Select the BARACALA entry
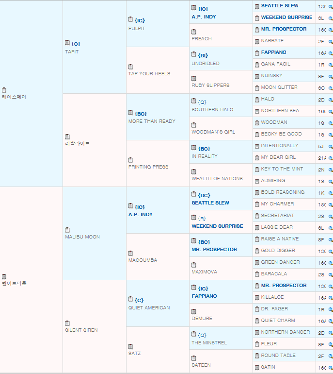Screen dimensions: 333x374 pyautogui.click(x=274, y=274)
